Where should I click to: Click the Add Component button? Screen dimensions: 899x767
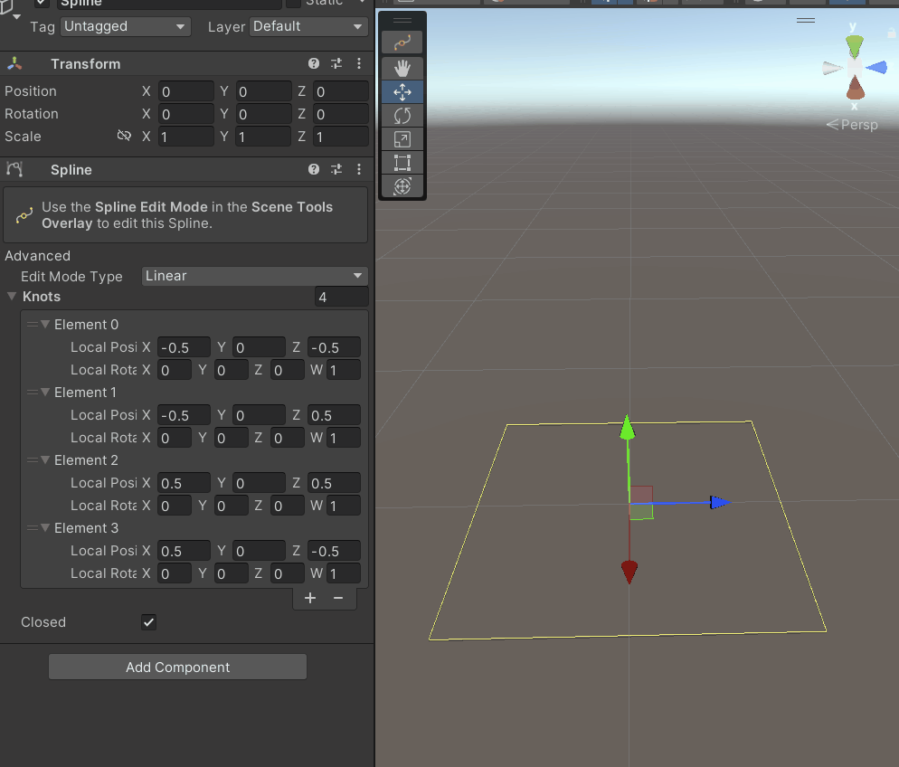(x=178, y=668)
